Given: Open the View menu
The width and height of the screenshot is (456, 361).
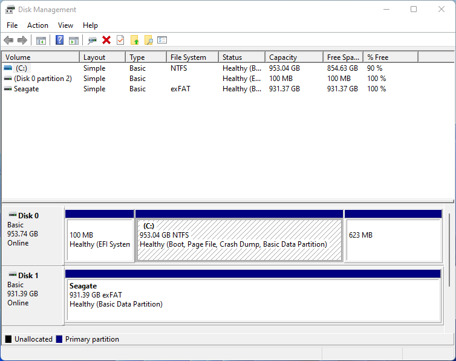Looking at the screenshot, I should [x=65, y=25].
